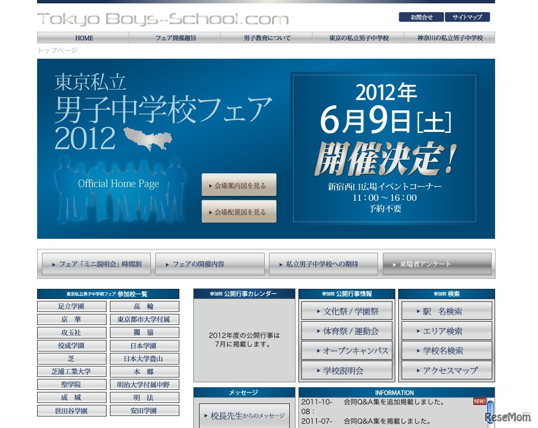Open the フェア開催趣旨 menu item
538x428 pixels.
[x=175, y=38]
